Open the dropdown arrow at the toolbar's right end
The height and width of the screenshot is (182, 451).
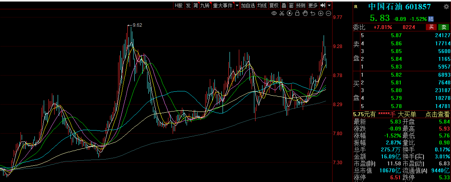pos(329,5)
